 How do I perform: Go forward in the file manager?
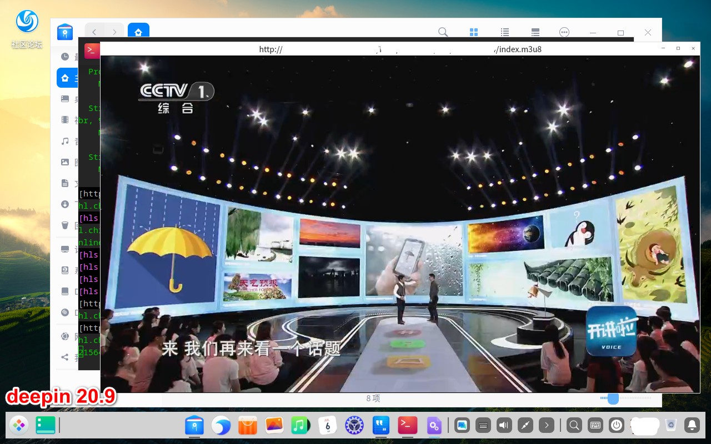tap(114, 32)
